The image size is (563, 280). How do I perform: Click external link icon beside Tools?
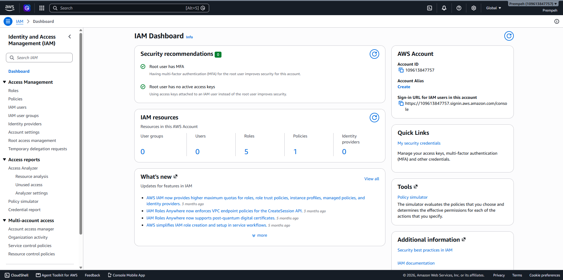tap(416, 186)
